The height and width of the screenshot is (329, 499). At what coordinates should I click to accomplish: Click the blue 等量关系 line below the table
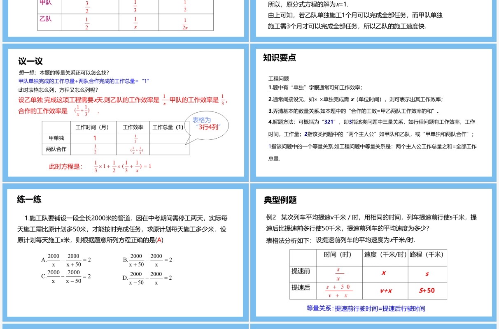point(366,308)
